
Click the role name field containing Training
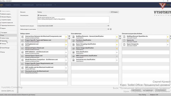pyautogui.click(x=73, y=12)
